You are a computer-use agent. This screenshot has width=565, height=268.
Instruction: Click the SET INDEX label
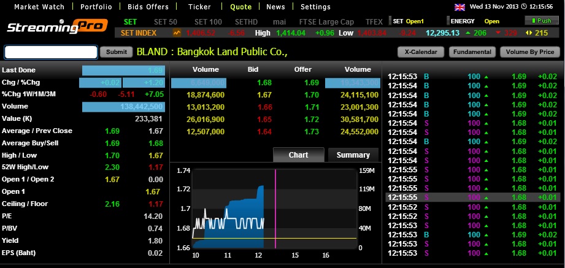tap(139, 33)
